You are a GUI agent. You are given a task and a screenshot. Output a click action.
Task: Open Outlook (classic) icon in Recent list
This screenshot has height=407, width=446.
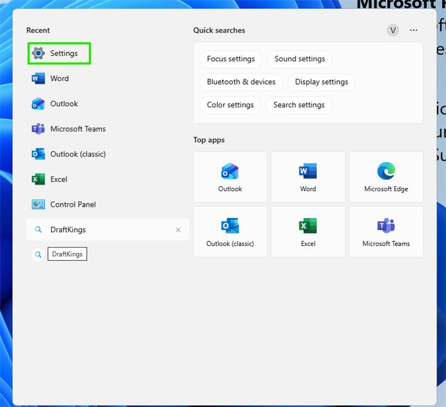point(38,154)
